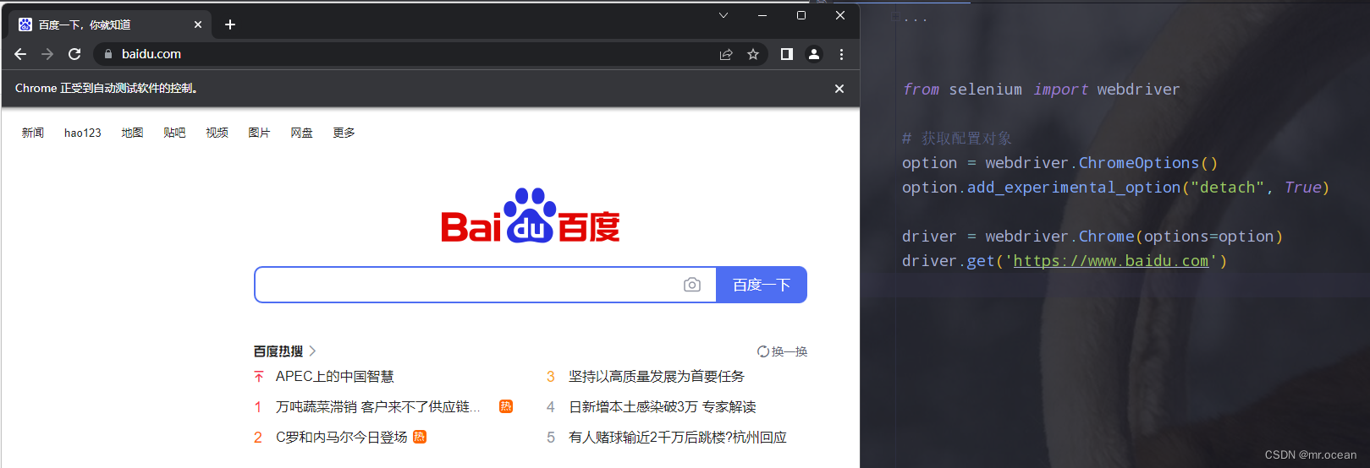Screen dimensions: 1370x468
Task: Click the 百度一下 search button
Action: point(762,285)
